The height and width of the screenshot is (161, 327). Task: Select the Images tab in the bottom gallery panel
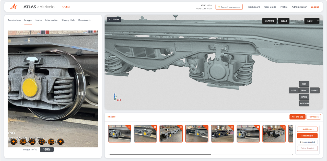pos(111,117)
